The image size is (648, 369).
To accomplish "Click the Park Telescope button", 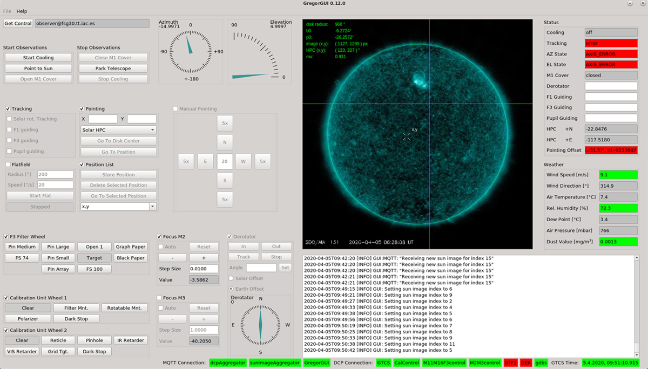I will pos(113,69).
